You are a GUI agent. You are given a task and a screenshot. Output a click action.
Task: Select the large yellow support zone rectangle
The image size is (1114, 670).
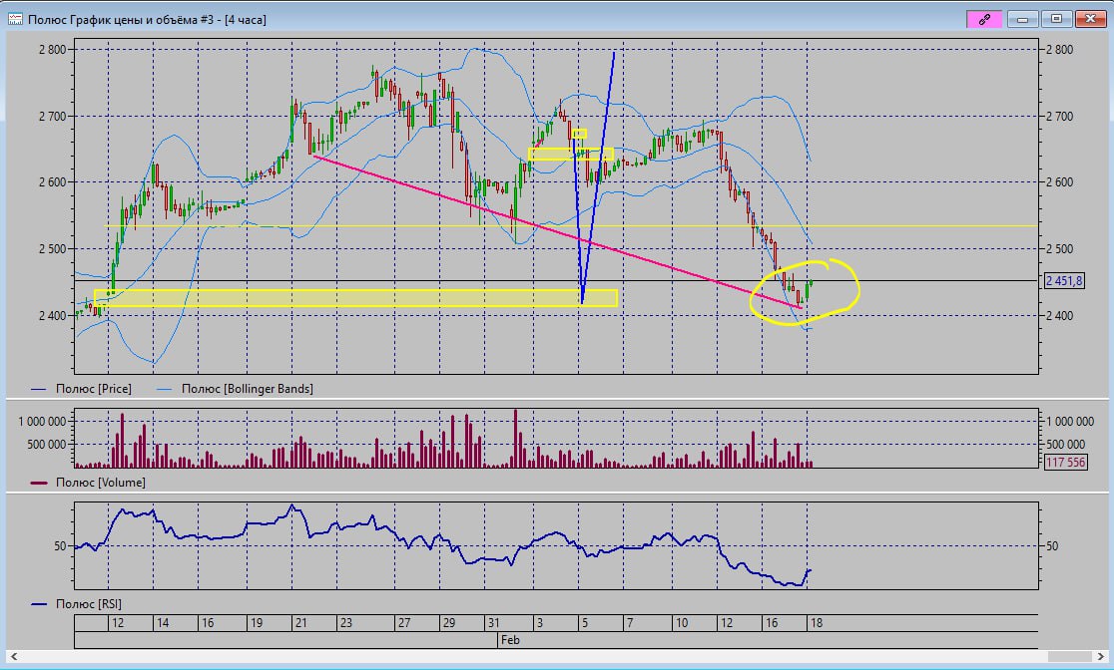tap(349, 297)
